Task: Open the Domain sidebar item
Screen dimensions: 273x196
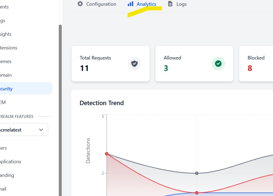Action: pyautogui.click(x=6, y=75)
